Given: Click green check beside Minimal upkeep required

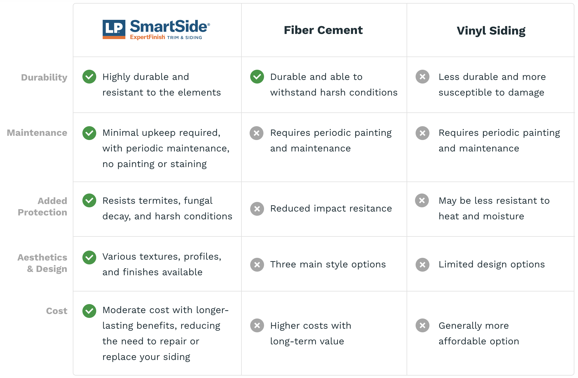Looking at the screenshot, I should pyautogui.click(x=89, y=133).
